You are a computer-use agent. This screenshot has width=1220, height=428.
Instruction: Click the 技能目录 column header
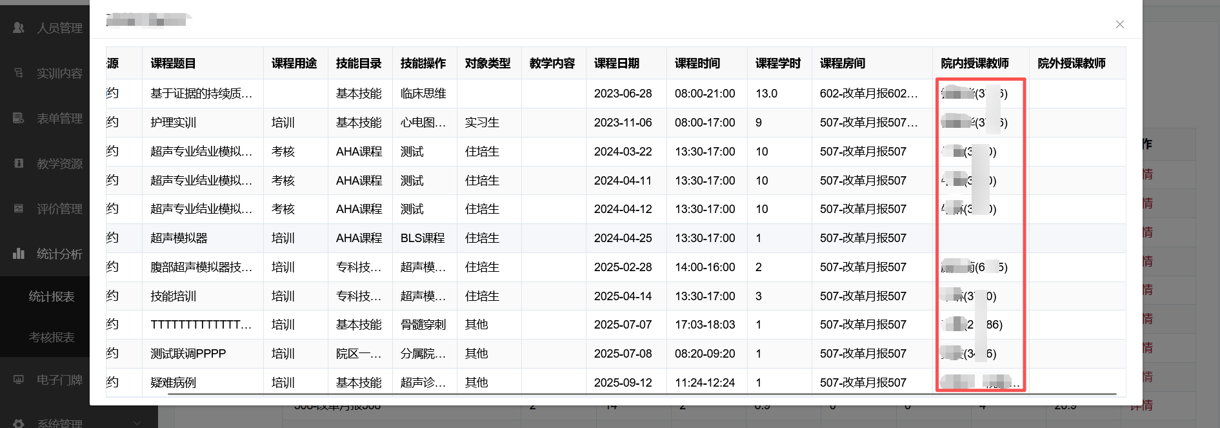359,63
